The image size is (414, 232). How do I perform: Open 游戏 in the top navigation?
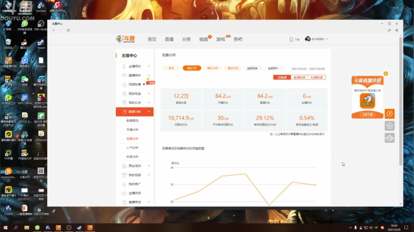click(x=221, y=39)
